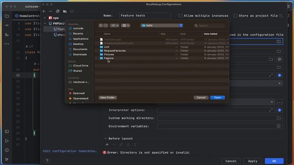Click Cancel button in file dialog

[x=201, y=98]
